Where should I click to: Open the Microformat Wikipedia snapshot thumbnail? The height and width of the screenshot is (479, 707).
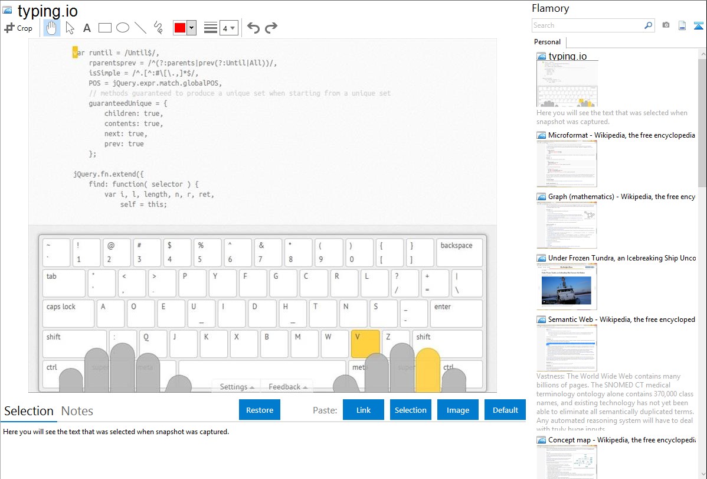567,164
